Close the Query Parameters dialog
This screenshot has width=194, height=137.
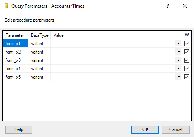[x=185, y=6]
